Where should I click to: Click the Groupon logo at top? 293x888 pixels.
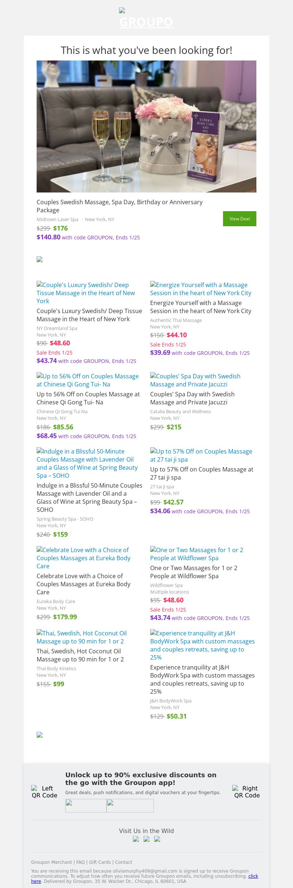click(x=146, y=18)
